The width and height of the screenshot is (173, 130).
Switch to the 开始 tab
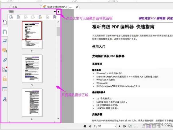tap(14, 7)
